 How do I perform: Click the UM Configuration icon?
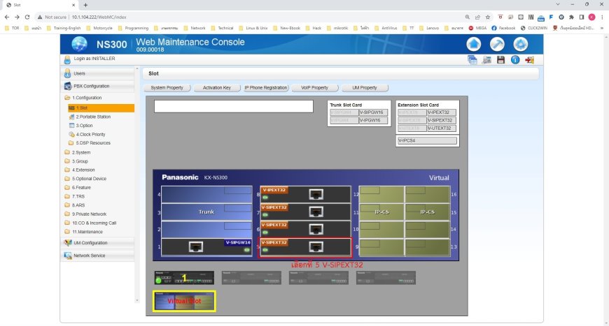68,243
